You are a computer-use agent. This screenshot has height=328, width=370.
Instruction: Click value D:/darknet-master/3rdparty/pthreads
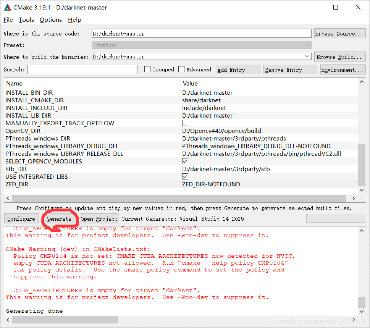tap(234, 139)
